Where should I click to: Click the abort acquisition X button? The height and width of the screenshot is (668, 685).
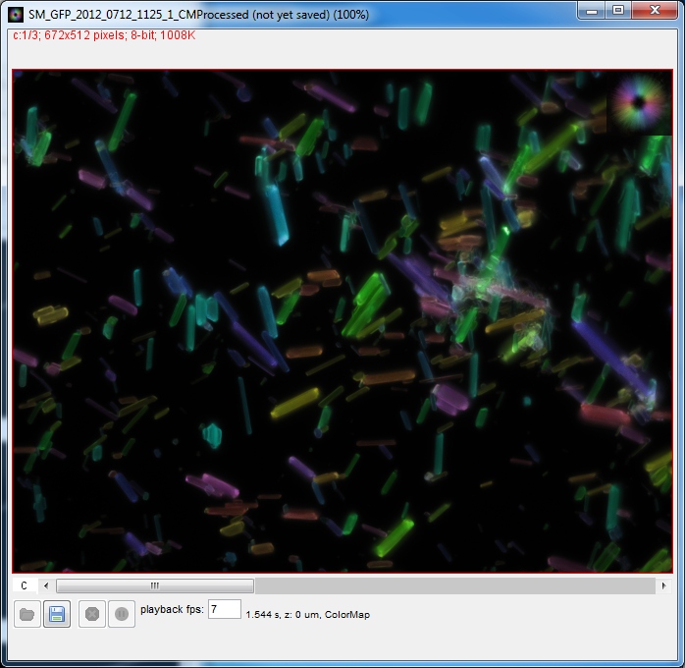coord(92,614)
